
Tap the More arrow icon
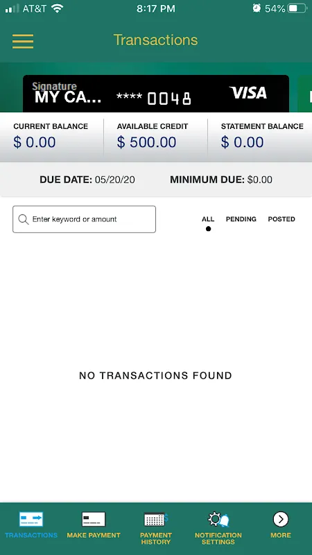click(281, 519)
